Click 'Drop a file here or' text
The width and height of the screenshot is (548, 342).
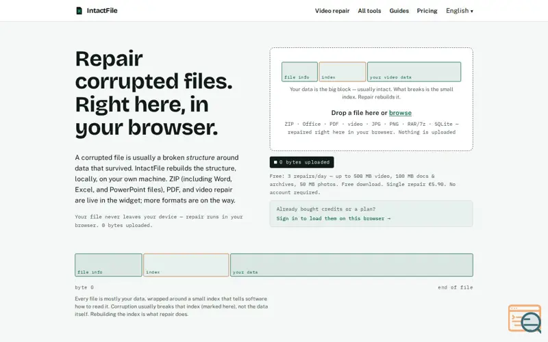tap(359, 113)
